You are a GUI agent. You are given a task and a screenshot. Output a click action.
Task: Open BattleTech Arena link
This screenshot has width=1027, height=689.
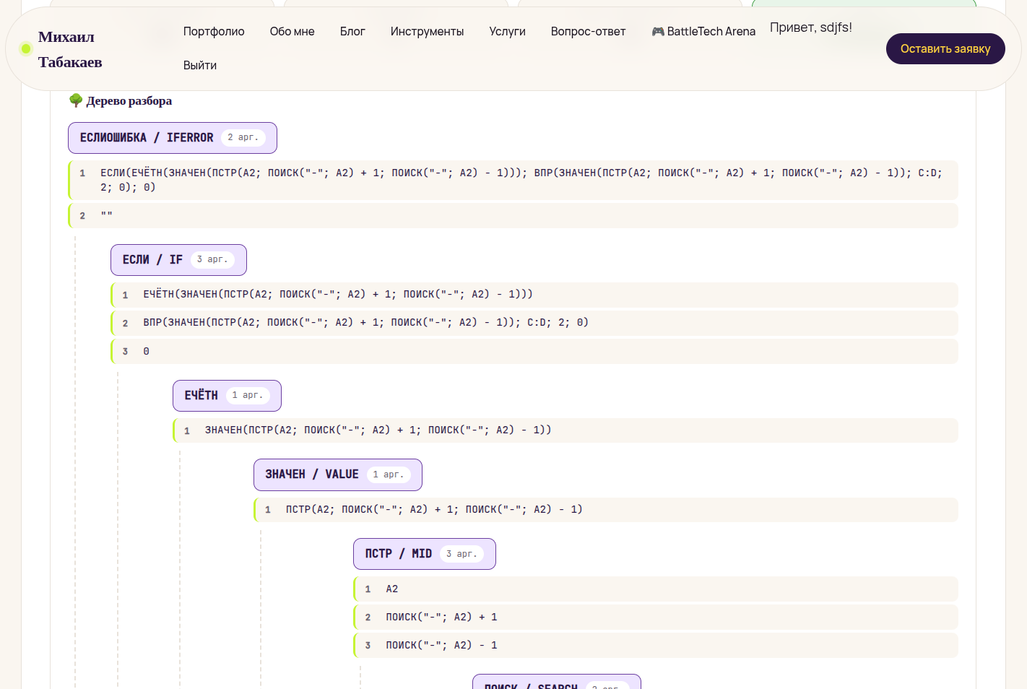(703, 32)
